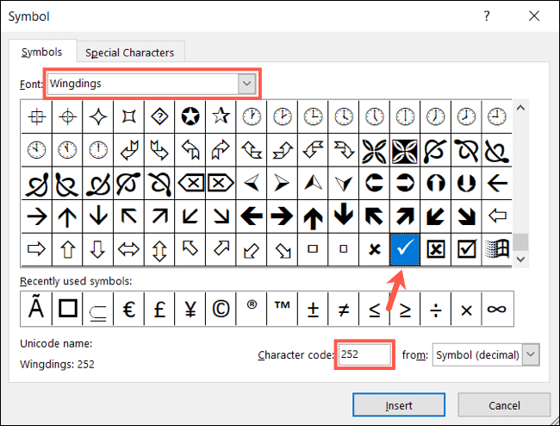The height and width of the screenshot is (426, 560).
Task: Click the symbol grid scroll down arrow
Action: click(520, 259)
